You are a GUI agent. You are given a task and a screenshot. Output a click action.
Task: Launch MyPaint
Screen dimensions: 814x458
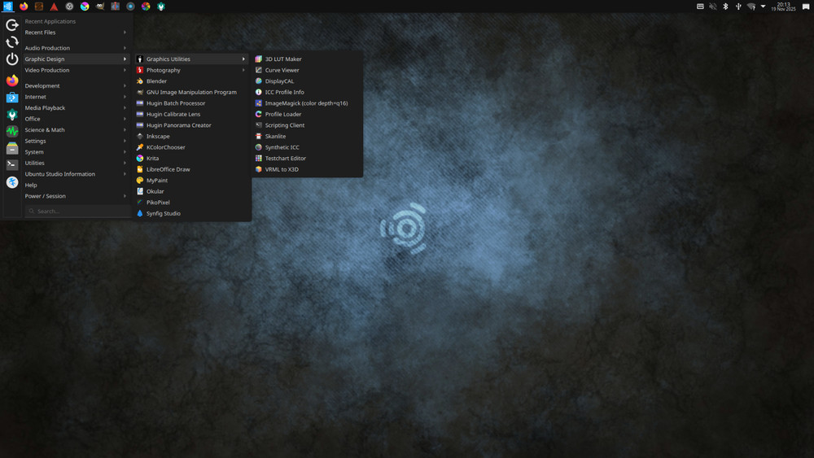(x=191, y=181)
